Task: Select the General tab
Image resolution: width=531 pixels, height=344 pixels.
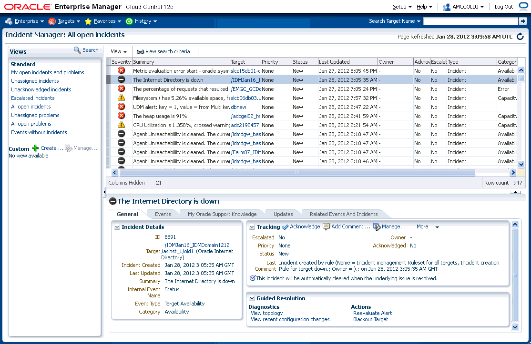Action: click(x=127, y=214)
